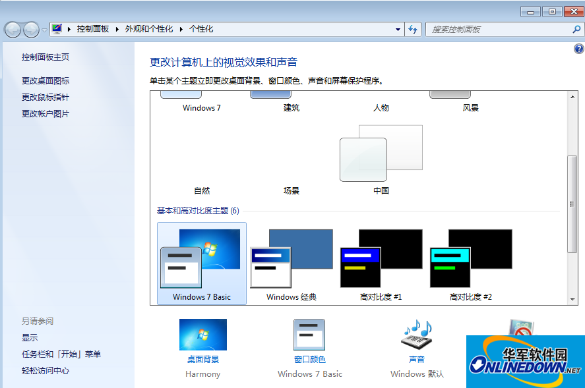
Task: Open the 更改帐户图片 link
Action: pos(45,114)
